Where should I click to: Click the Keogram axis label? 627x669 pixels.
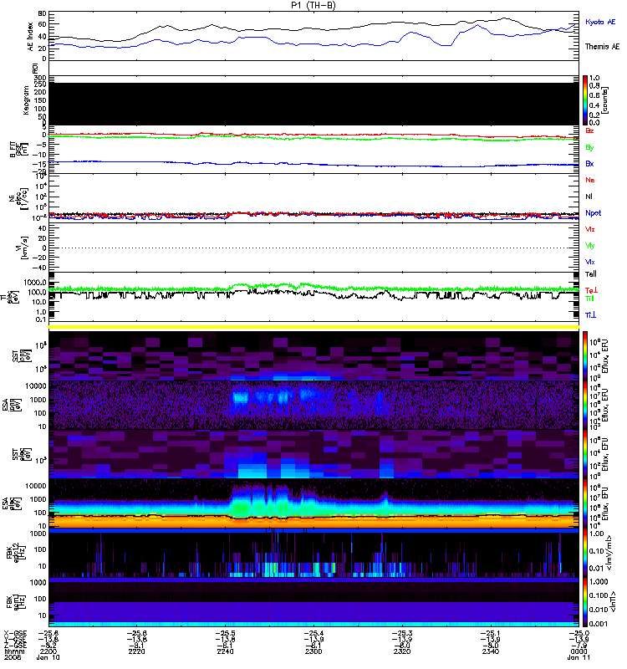pos(26,100)
